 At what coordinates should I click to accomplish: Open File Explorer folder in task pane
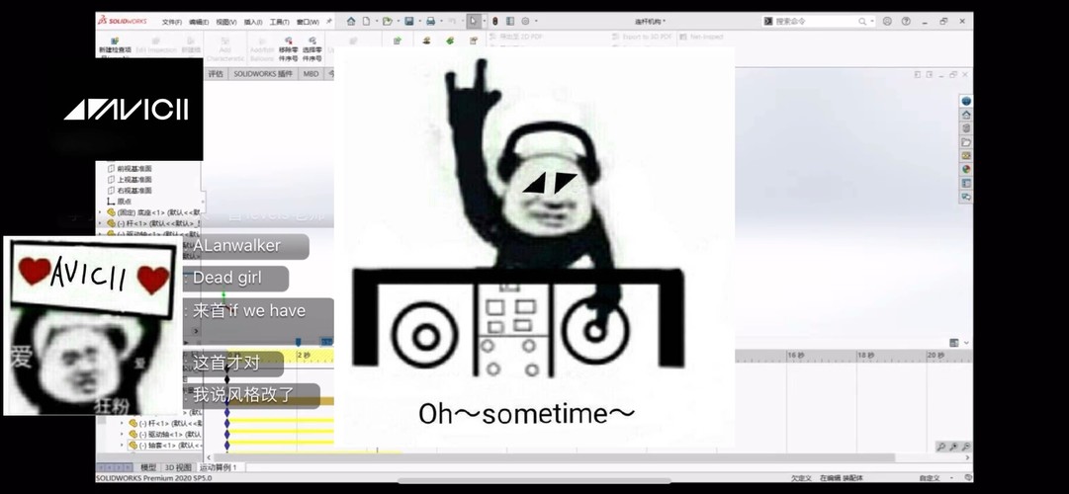(x=966, y=141)
